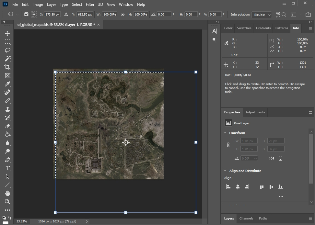Select the Magic Wand tool
The width and height of the screenshot is (315, 225).
[7, 59]
